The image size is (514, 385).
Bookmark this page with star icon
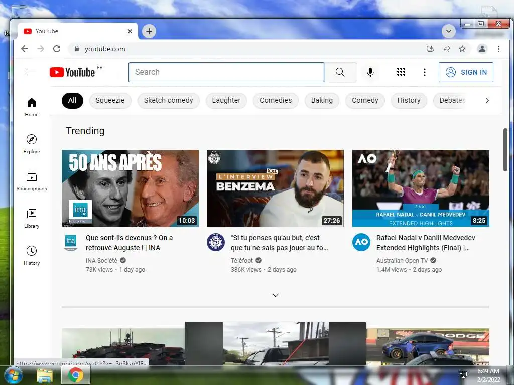tap(462, 49)
